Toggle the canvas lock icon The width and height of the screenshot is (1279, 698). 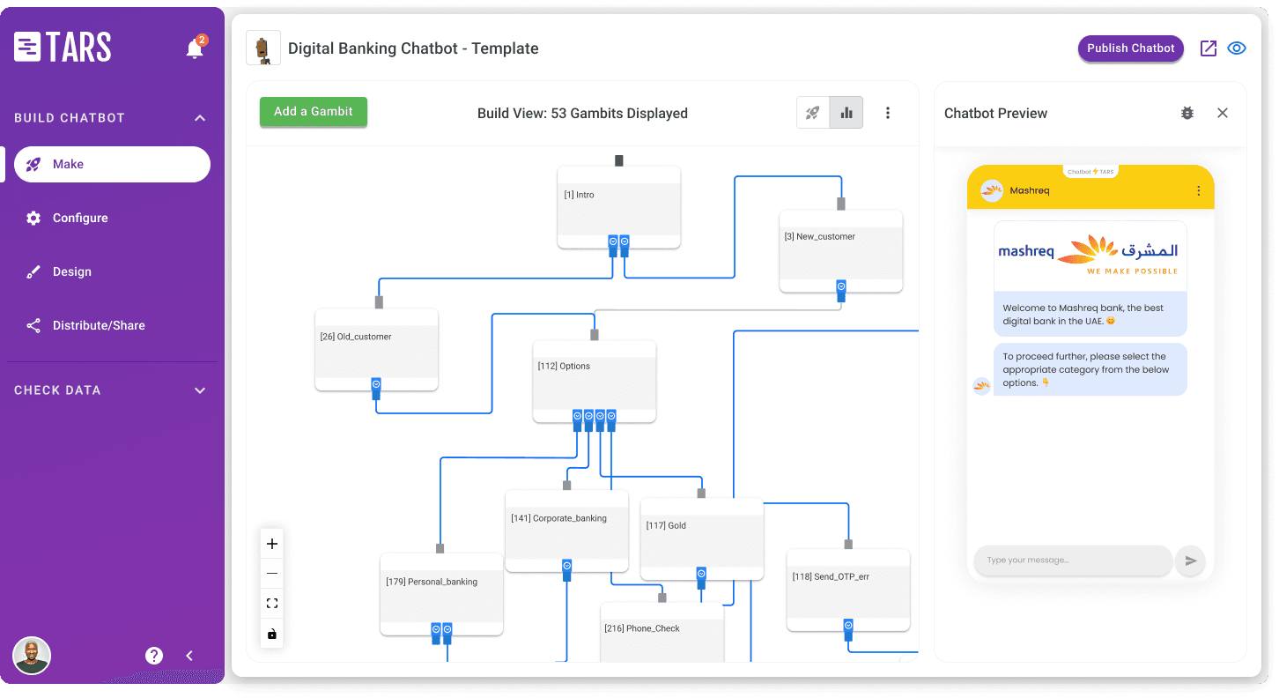272,634
